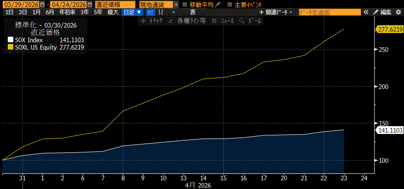Click the 100 y-axis label
The width and height of the screenshot is (404, 189).
coord(384,161)
